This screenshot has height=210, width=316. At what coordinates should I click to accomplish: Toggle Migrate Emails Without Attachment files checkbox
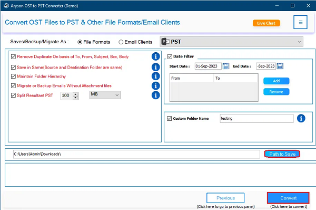[13, 85]
